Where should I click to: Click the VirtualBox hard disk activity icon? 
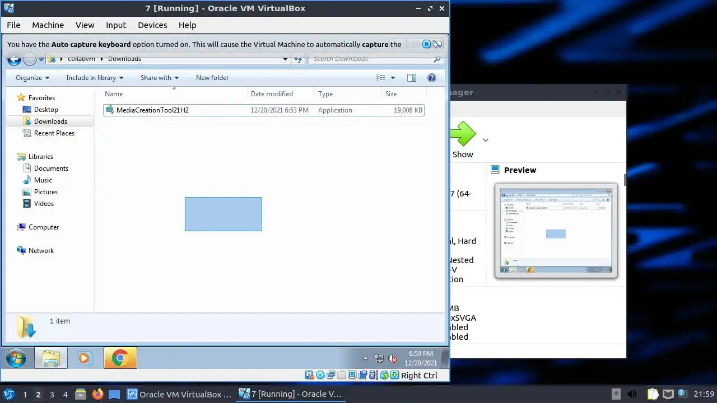click(x=309, y=376)
